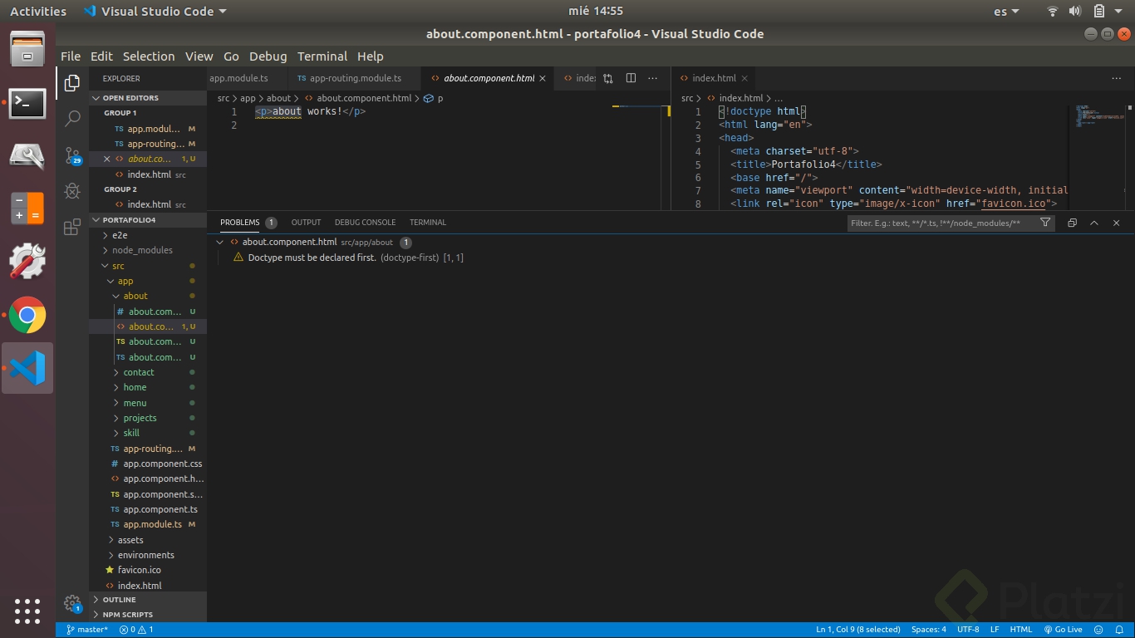Viewport: 1135px width, 638px height.
Task: Open Source Control view showing 29 changes
Action: pyautogui.click(x=71, y=155)
